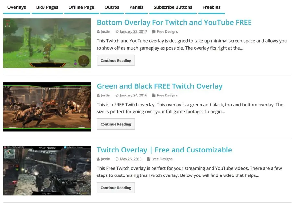Click the file icon beside Free Designs in second post
The image size is (292, 203).
154,96
